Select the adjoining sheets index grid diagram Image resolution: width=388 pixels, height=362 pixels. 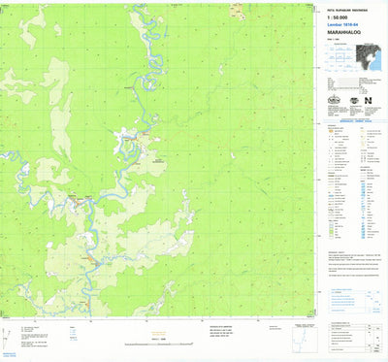339,57
